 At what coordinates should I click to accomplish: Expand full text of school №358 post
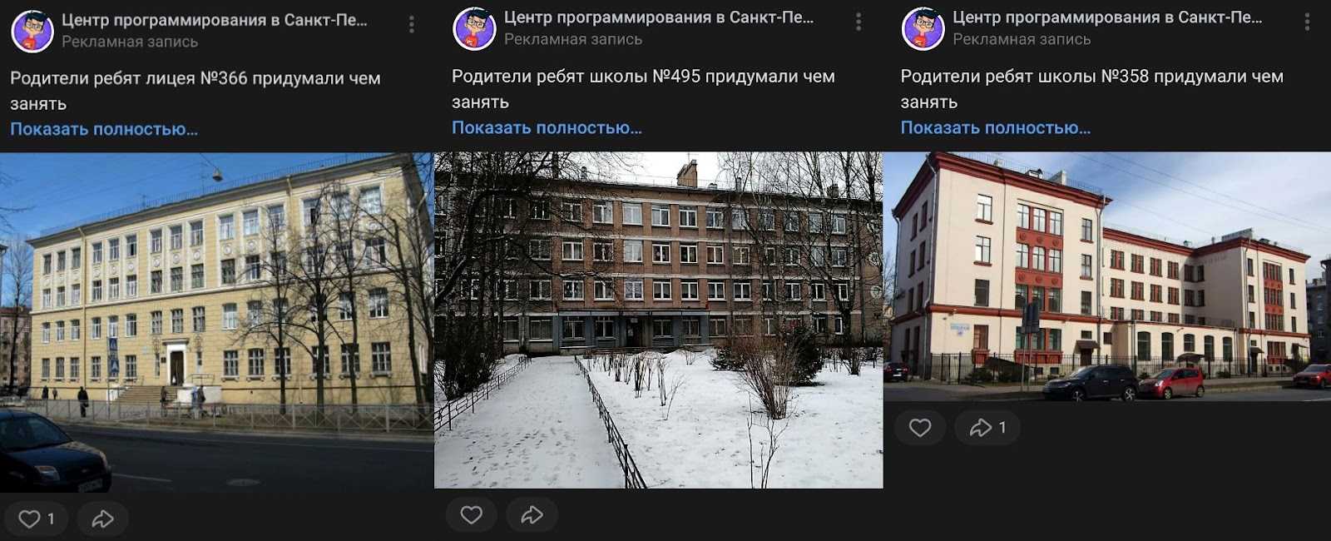pyautogui.click(x=995, y=127)
